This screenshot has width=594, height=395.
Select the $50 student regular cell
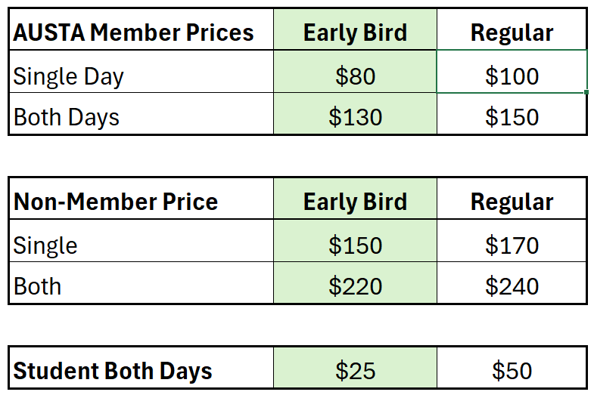[512, 371]
